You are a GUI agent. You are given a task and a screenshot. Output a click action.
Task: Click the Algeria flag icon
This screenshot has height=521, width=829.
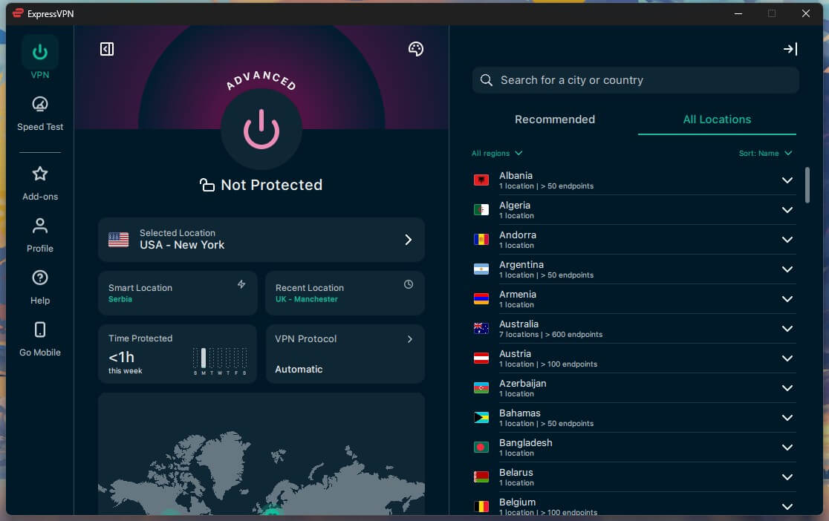[481, 210]
